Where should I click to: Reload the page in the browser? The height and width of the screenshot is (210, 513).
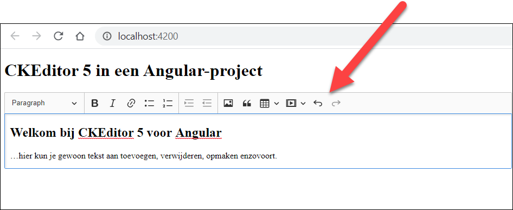tap(58, 36)
